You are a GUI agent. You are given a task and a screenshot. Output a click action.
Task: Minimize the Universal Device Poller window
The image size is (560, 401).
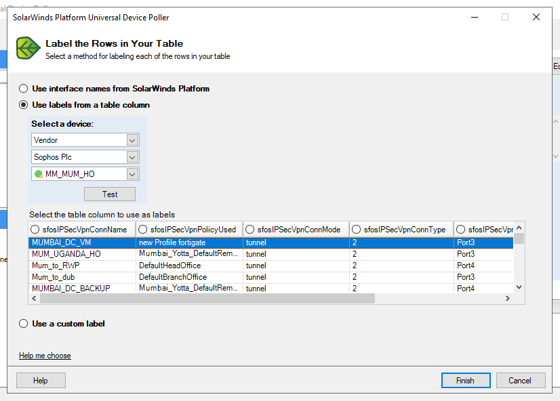(x=475, y=17)
